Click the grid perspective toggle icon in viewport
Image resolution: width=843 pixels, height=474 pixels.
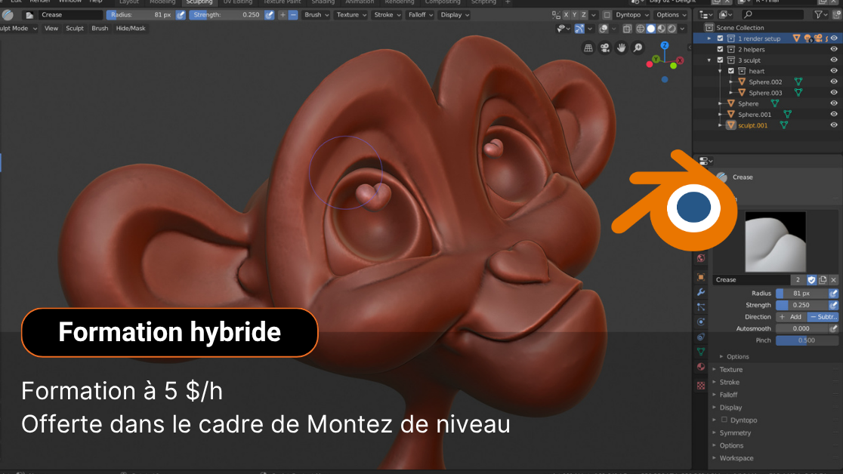[588, 48]
